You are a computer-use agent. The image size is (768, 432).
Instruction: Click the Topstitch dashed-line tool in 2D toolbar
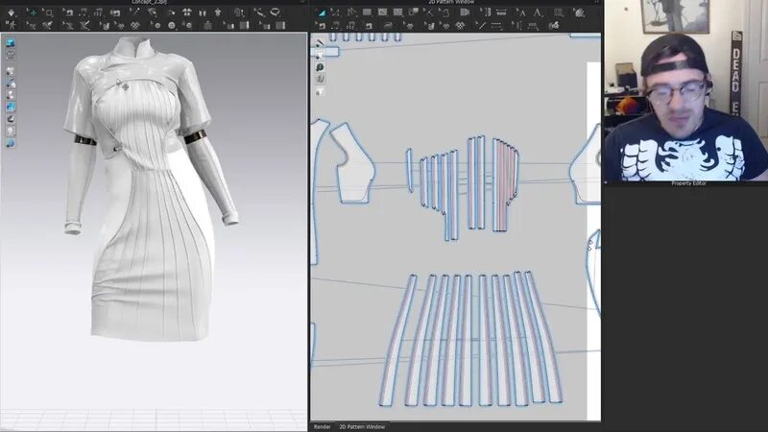(x=496, y=26)
